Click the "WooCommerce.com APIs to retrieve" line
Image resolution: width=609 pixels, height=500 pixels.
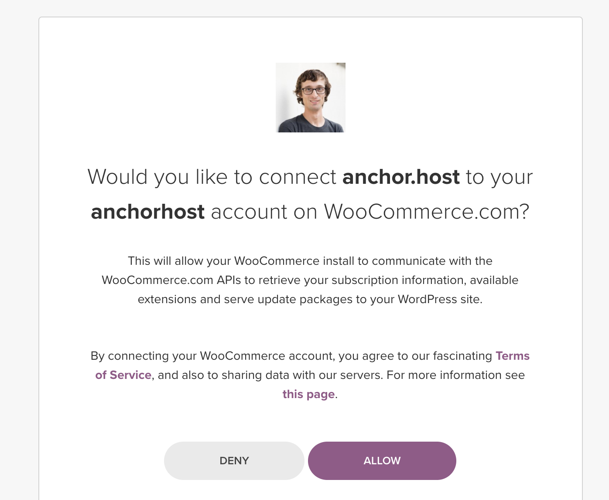310,280
